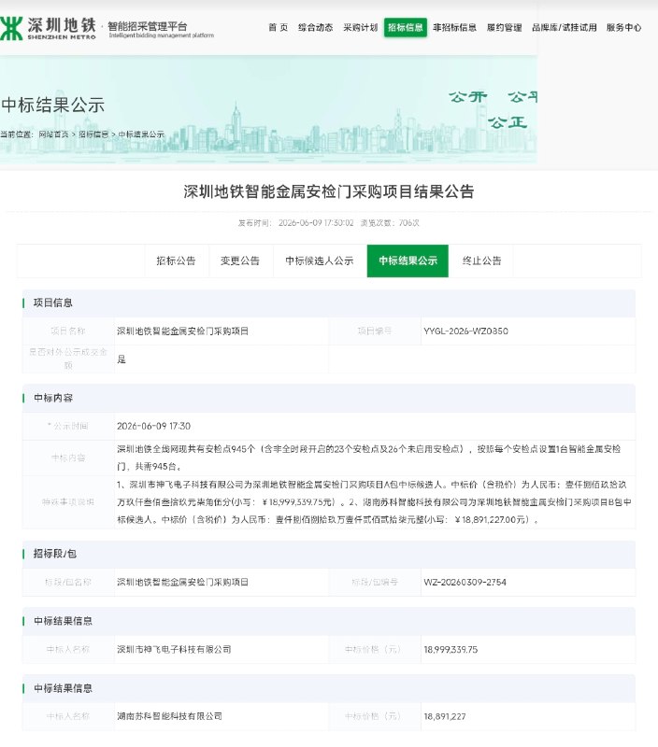Click the 中标结果公示 breadcrumb link
The image size is (658, 747).
click(141, 134)
